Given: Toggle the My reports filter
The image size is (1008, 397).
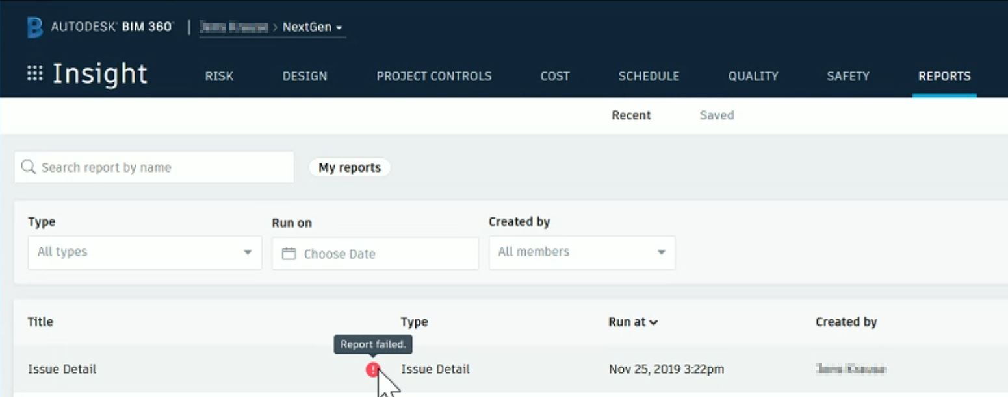Looking at the screenshot, I should pyautogui.click(x=350, y=167).
